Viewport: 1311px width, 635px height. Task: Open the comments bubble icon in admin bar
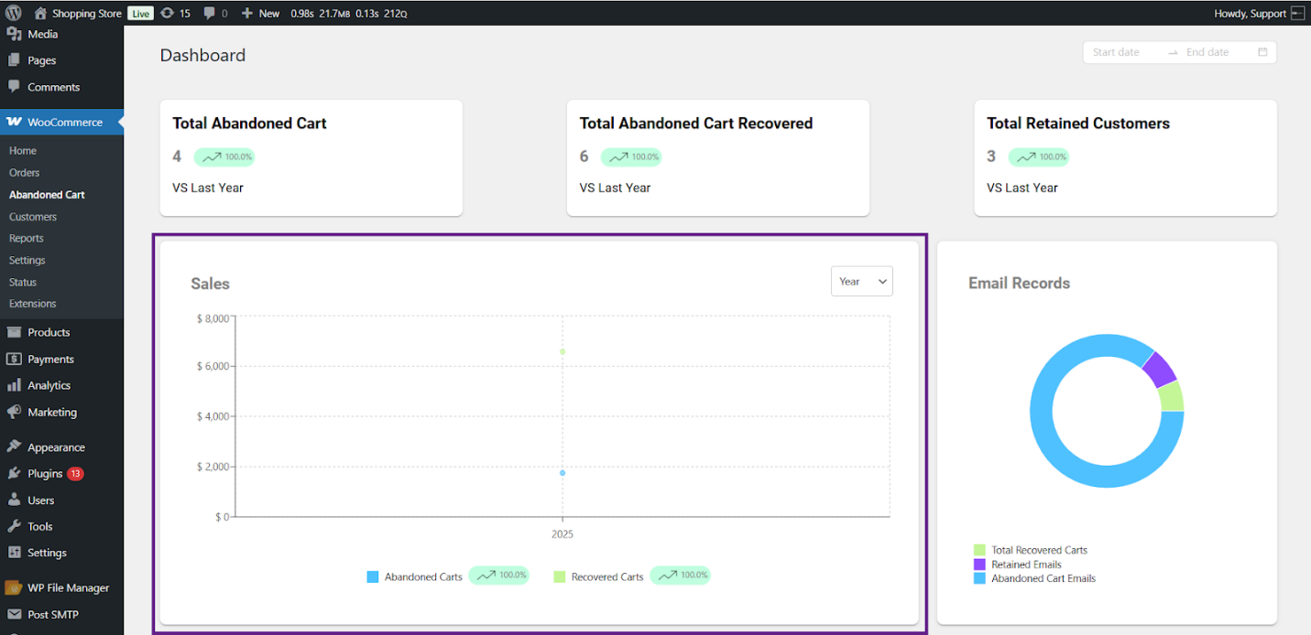point(210,13)
